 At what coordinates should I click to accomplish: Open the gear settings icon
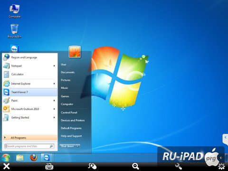pyautogui.click(x=221, y=167)
